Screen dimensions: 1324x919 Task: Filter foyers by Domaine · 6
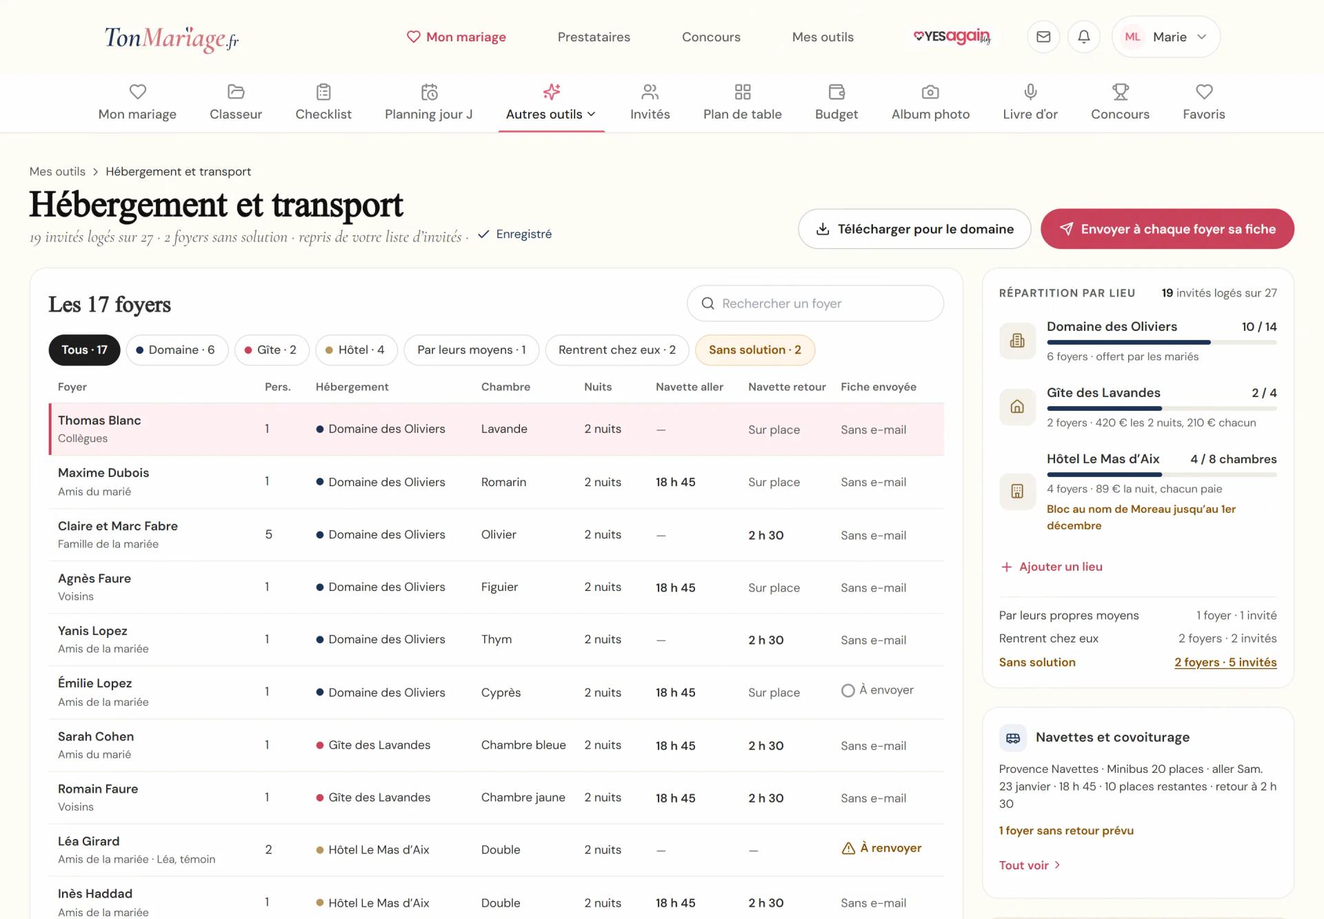click(177, 350)
